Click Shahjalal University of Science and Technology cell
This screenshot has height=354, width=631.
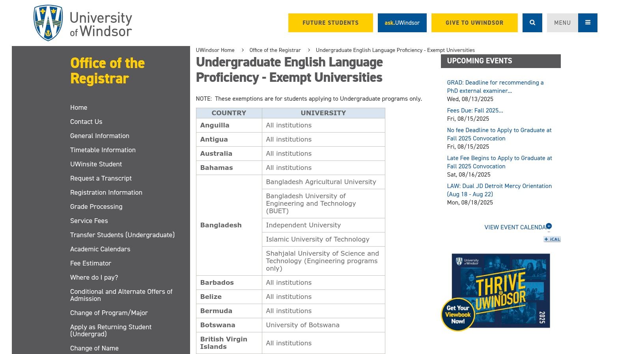coord(323,261)
